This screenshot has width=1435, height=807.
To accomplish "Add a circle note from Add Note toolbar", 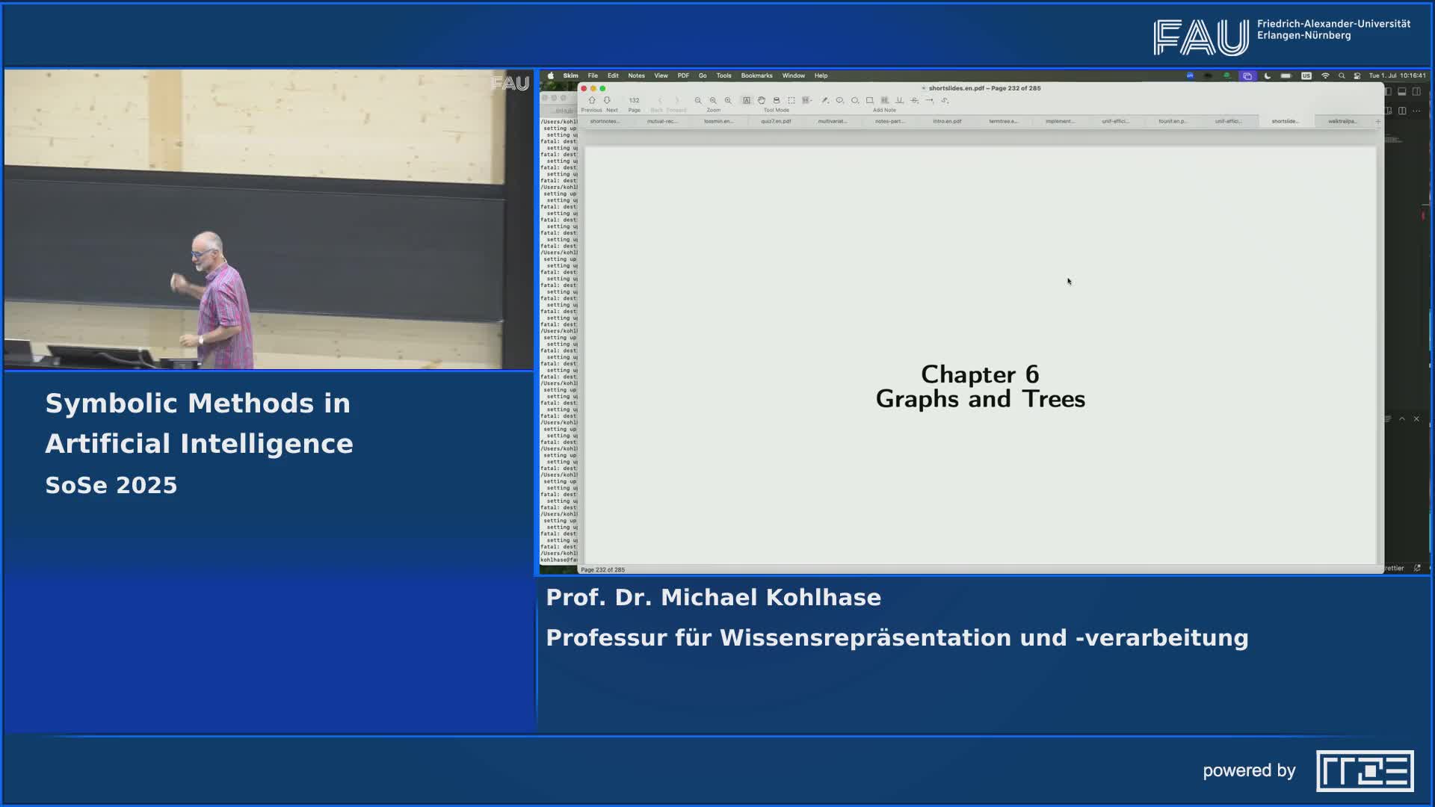I will [855, 100].
